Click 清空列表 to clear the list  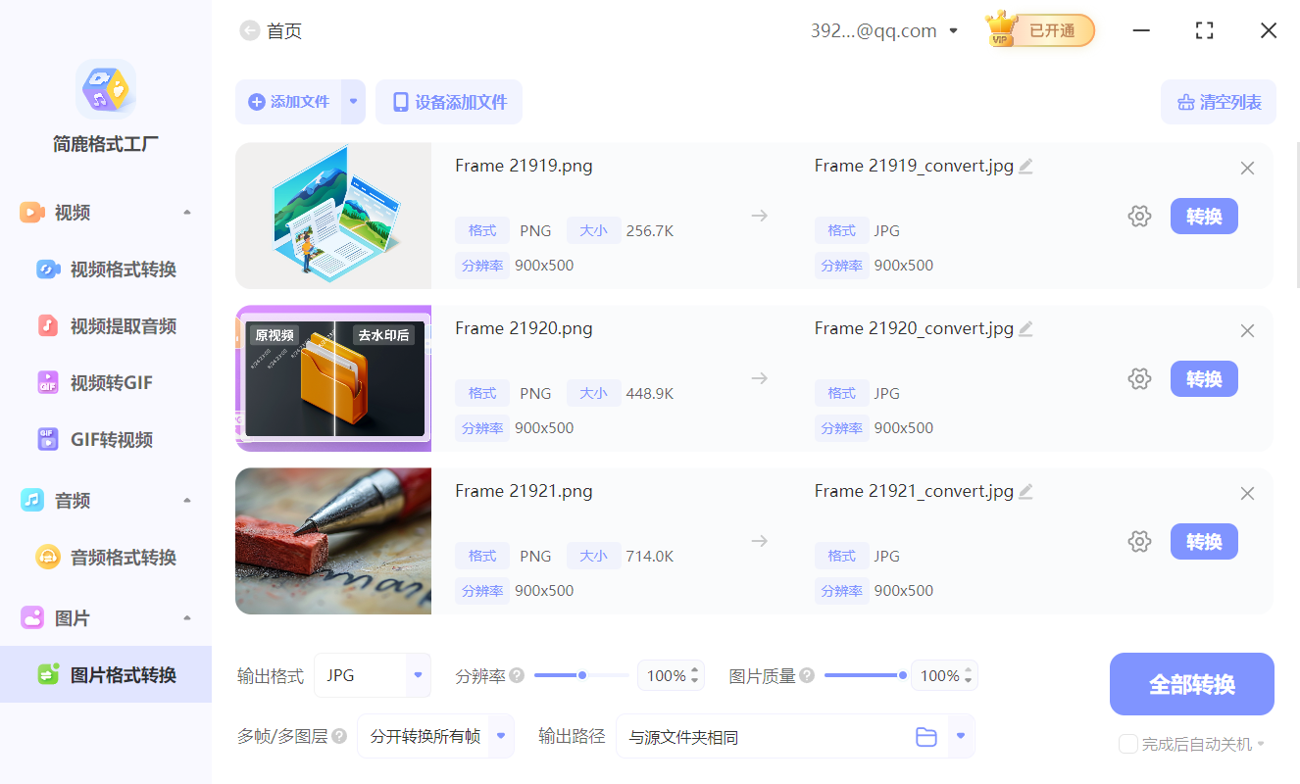[1218, 102]
